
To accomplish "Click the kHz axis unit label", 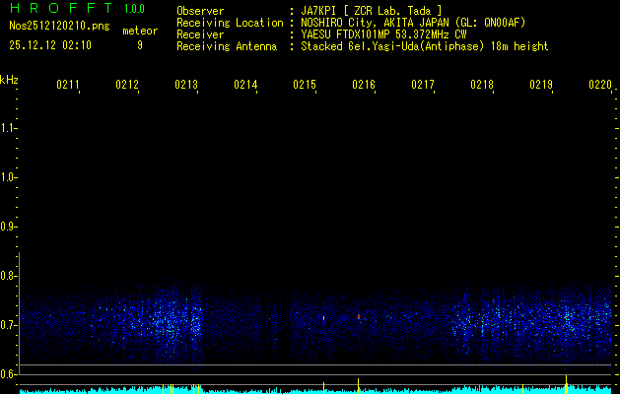I will [x=9, y=79].
